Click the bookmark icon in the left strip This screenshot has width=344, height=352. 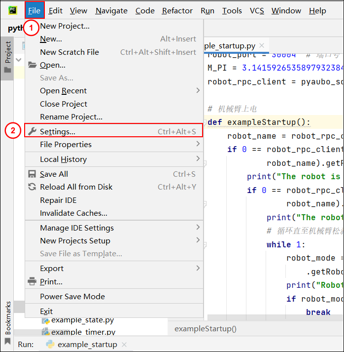(7, 341)
